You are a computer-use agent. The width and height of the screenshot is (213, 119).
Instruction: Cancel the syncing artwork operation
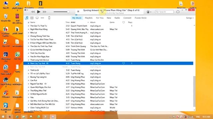(78, 12)
